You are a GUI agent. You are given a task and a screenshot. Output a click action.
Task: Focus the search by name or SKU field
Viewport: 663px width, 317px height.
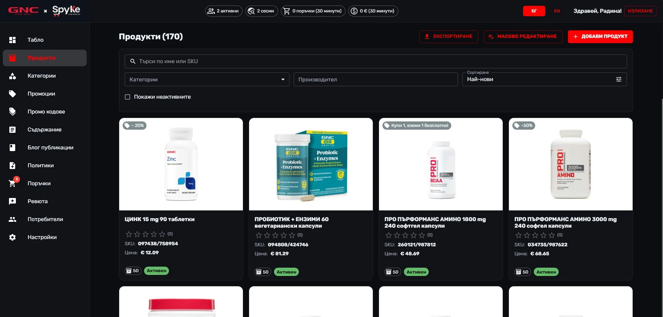(376, 61)
